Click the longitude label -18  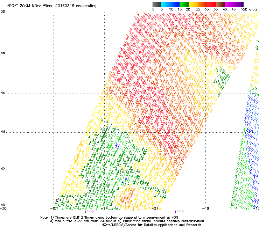point(206,208)
